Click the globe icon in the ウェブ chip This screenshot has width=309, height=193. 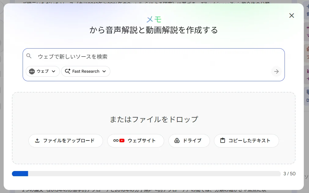(x=32, y=71)
